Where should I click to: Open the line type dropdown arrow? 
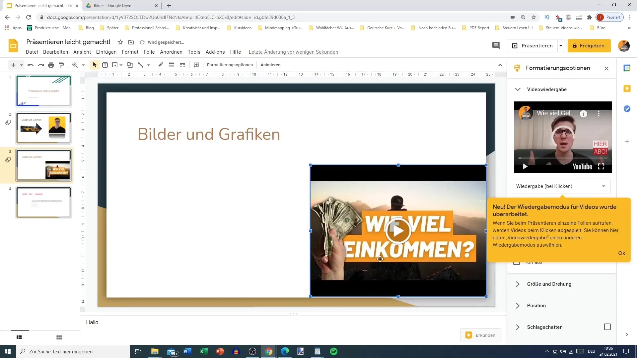point(148,65)
